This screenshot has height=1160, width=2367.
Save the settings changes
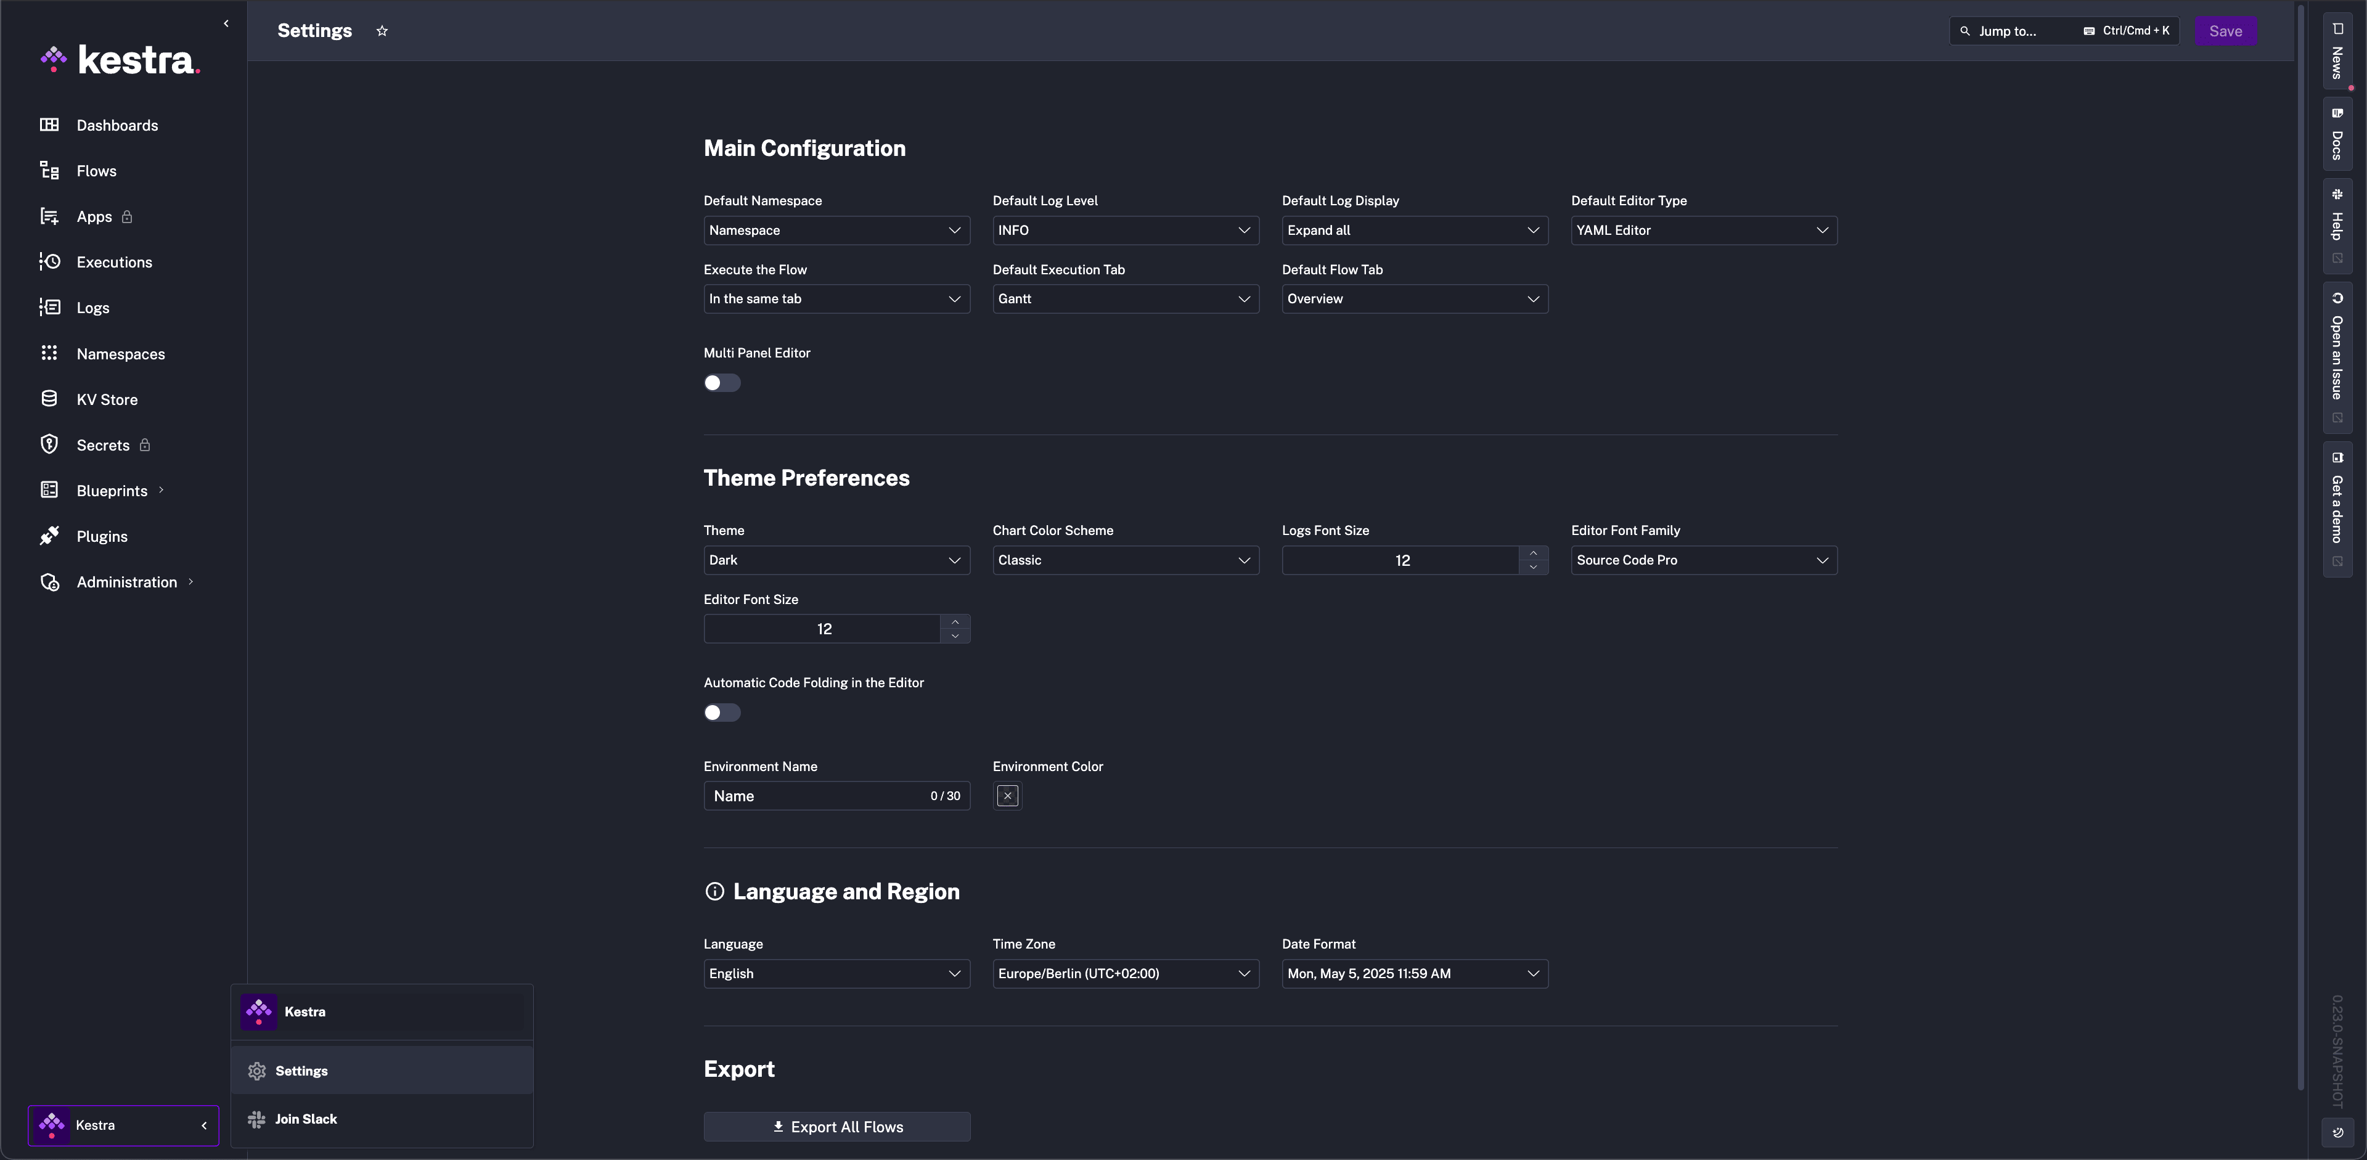(x=2225, y=30)
